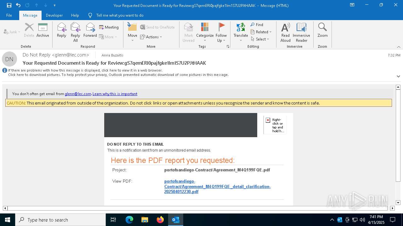Click the blocked picture placeholder
The image size is (403, 226).
(275, 125)
